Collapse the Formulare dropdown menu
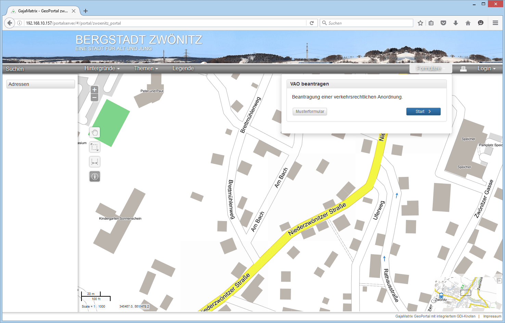505x323 pixels. pyautogui.click(x=430, y=68)
